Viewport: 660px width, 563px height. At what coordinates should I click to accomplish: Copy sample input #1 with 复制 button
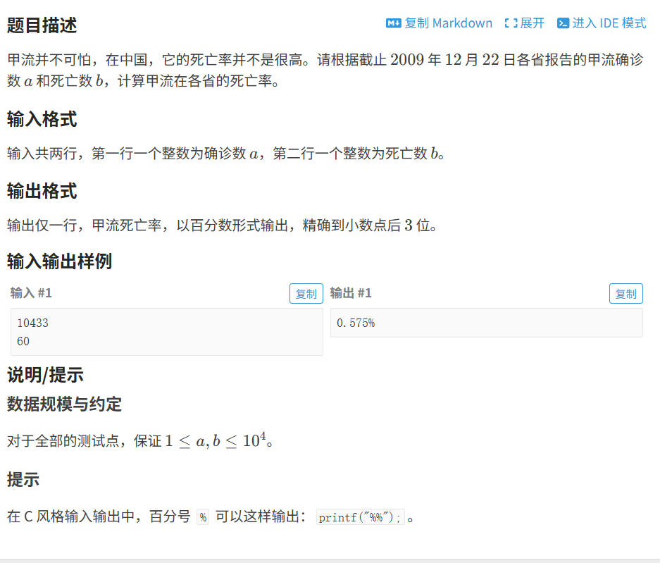point(306,294)
